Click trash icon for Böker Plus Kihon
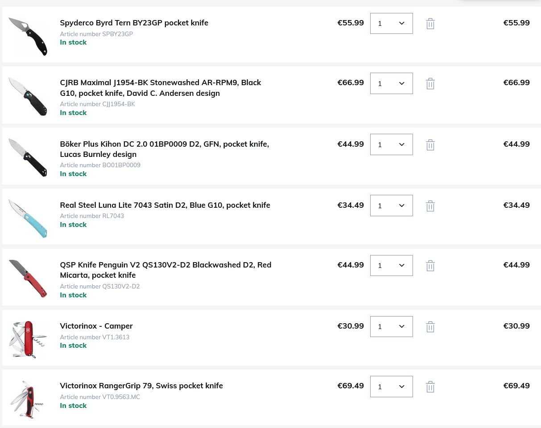This screenshot has height=428, width=541. point(430,144)
